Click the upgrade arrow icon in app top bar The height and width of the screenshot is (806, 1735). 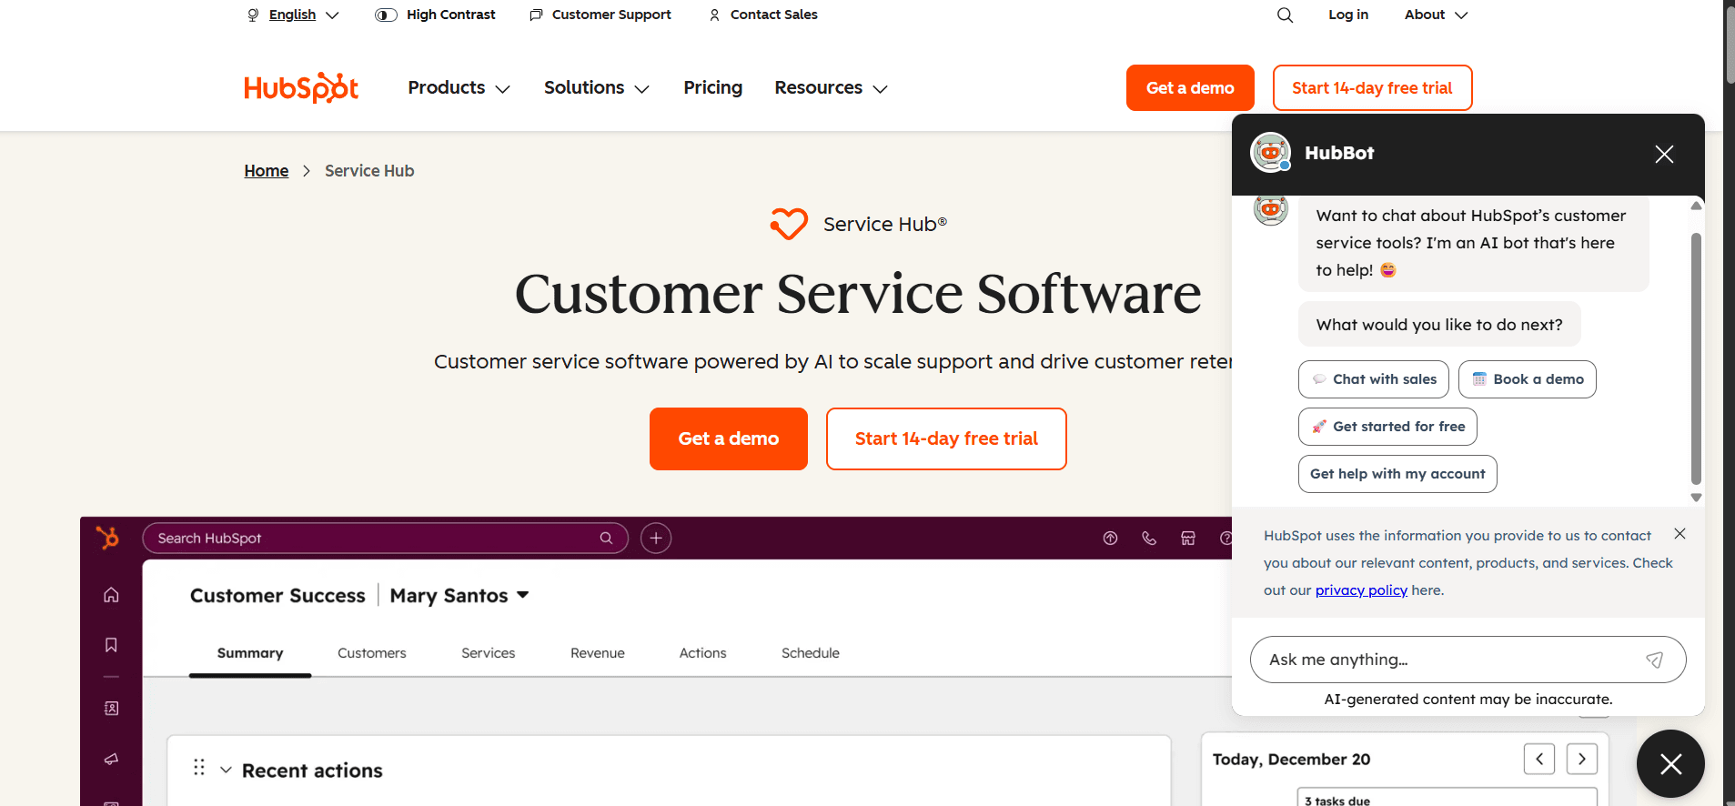coord(1110,538)
